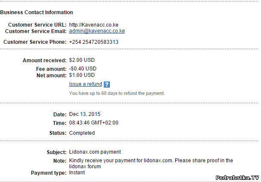This screenshot has height=182, width=261.
Task: Click the Completed status text
Action: pyautogui.click(x=82, y=133)
